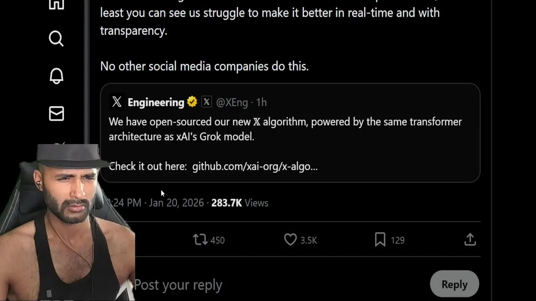
Task: Click the share post icon
Action: click(470, 240)
